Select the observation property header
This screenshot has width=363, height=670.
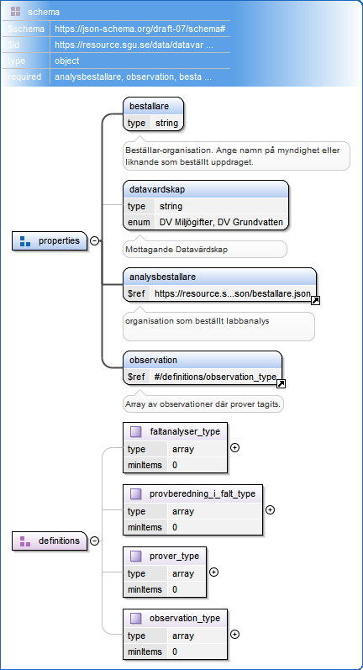click(x=203, y=360)
